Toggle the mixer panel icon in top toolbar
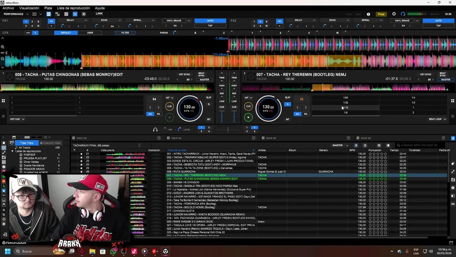The height and width of the screenshot is (257, 456). [x=75, y=14]
